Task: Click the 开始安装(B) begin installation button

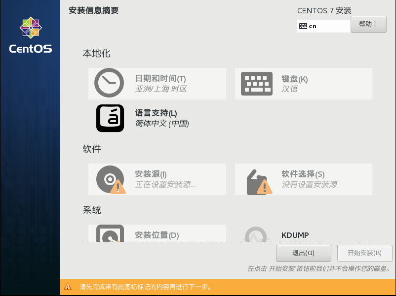Action: (x=365, y=253)
